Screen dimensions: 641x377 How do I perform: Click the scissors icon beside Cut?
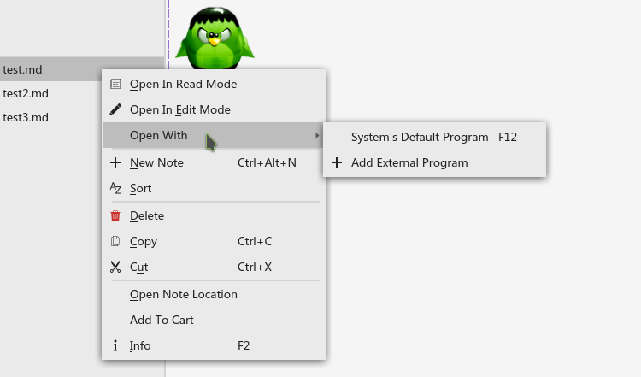[115, 267]
